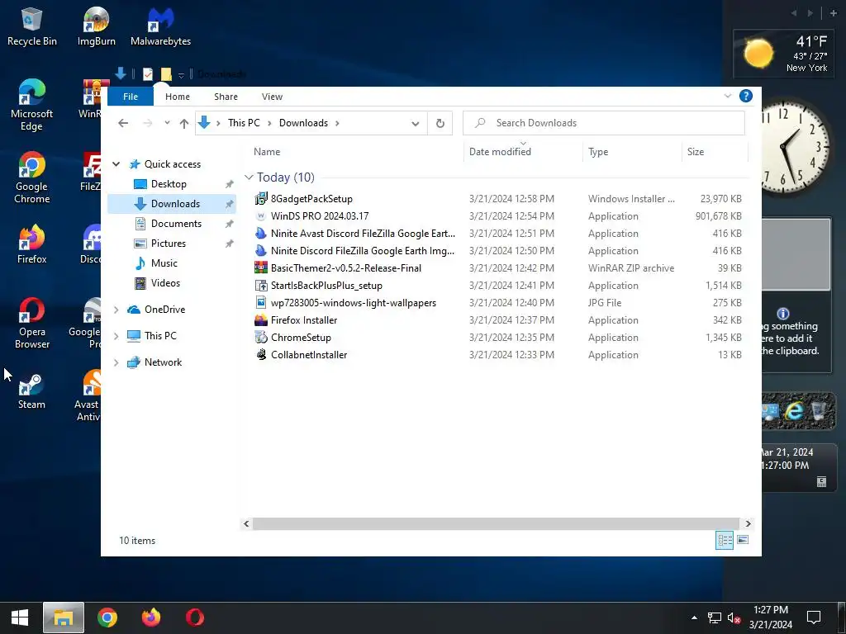Show hidden system tray icons
The height and width of the screenshot is (634, 846).
pos(694,617)
